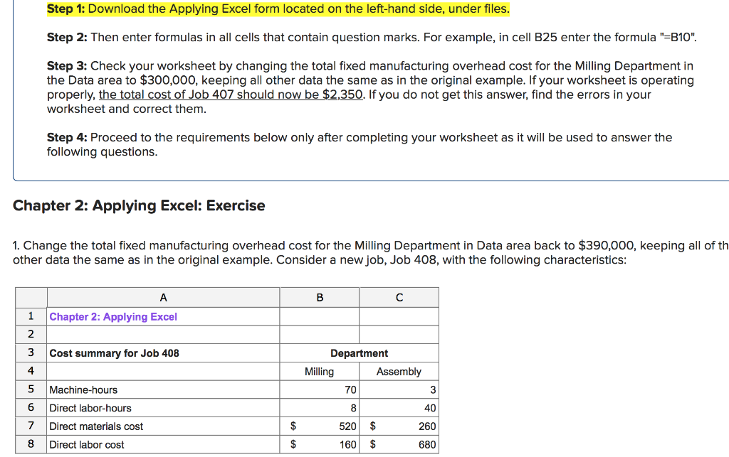Screen dimensions: 729x457
Task: Select the "Assembly" column label cell
Action: (x=399, y=371)
